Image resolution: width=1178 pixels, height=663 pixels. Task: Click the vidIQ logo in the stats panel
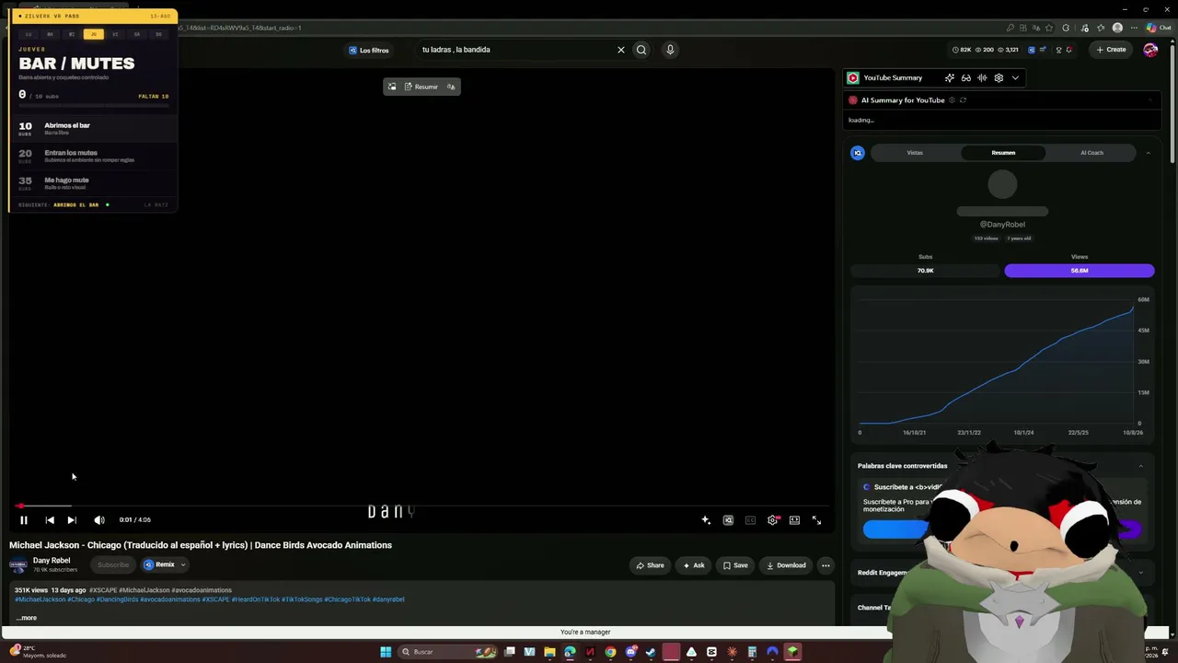pos(858,153)
